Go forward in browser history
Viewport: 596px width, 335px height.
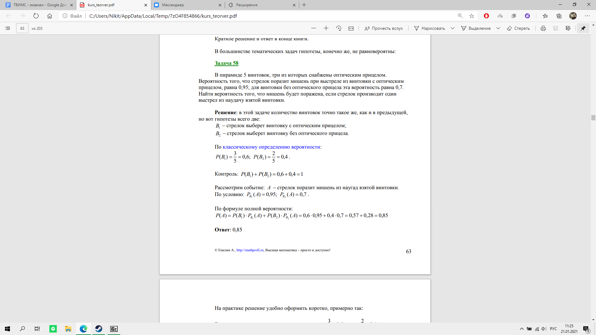[22, 16]
